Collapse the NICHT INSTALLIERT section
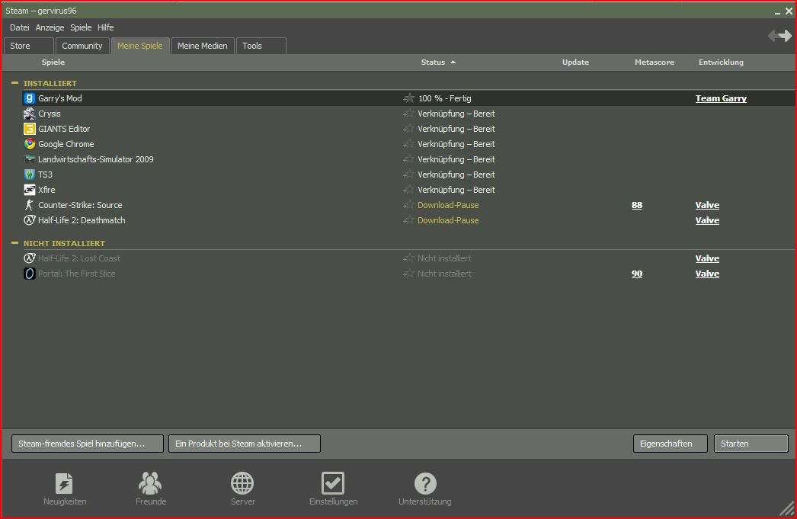 point(14,243)
